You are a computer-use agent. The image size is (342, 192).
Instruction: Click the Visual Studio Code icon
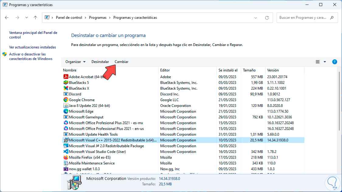coord(66,152)
